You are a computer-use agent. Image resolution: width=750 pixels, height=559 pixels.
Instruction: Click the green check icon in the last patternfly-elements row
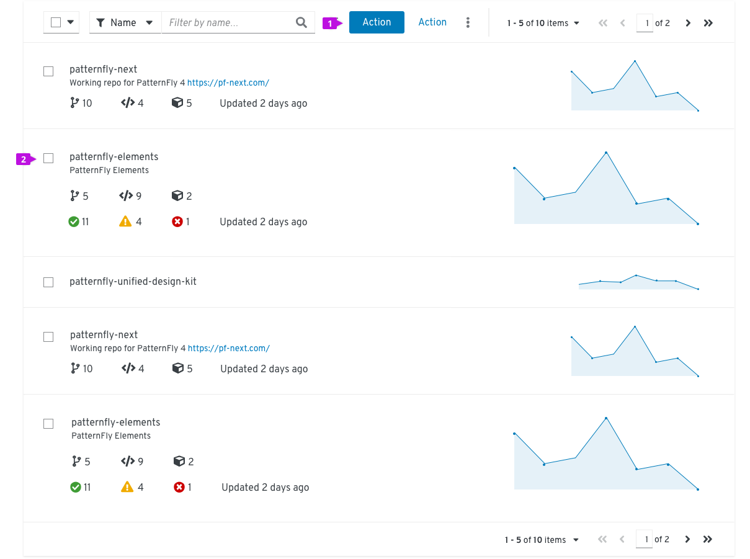click(76, 487)
